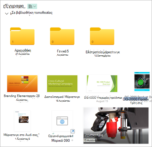Image resolution: width=152 pixels, height=147 pixels.
Task: Open the library view switcher dropdown
Action: (32, 6)
